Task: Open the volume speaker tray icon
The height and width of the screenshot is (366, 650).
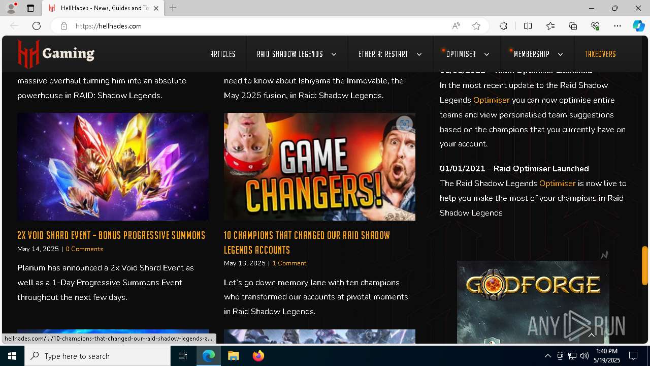Action: click(584, 356)
